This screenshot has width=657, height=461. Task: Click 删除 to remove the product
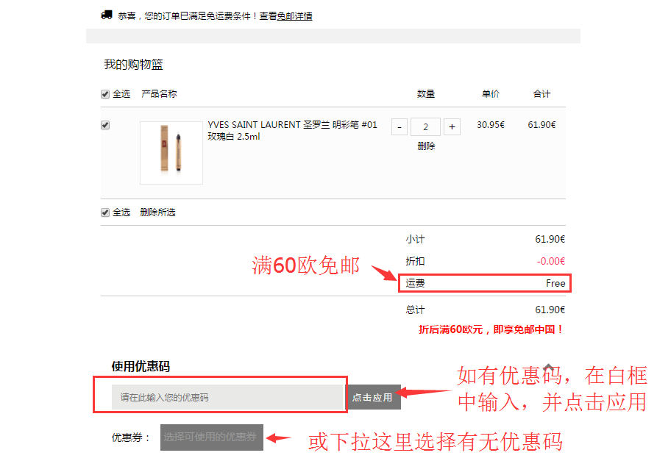point(426,146)
